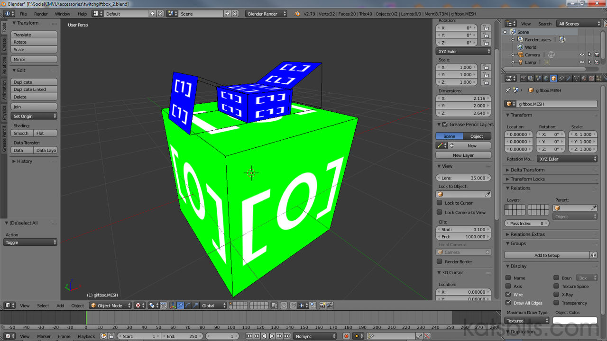
Task: Open the Object Mode dropdown
Action: coord(110,305)
